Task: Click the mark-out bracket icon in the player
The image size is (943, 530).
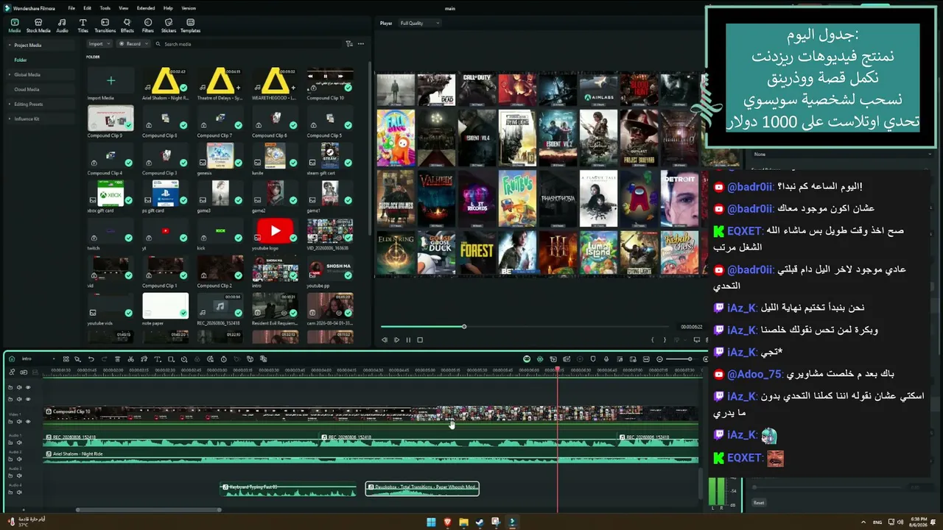Action: (665, 340)
